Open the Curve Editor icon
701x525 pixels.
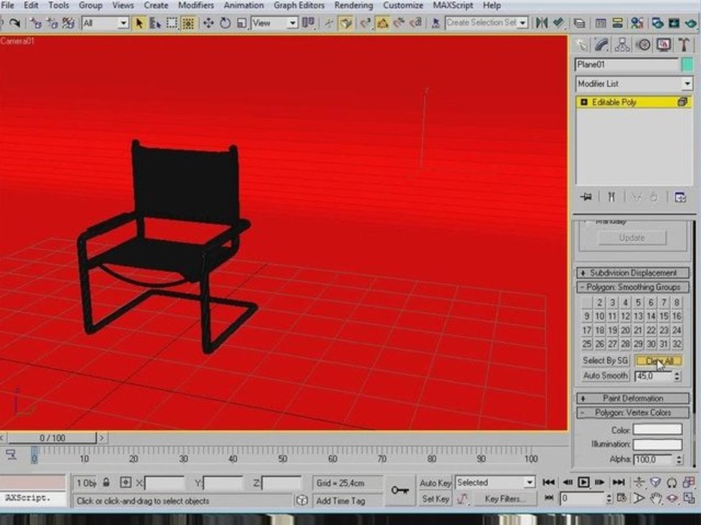601,23
